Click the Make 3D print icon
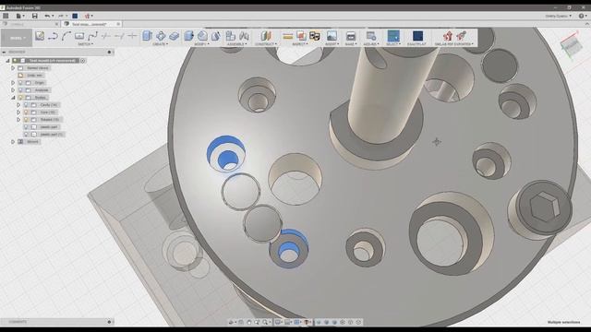The height and width of the screenshot is (332, 591). point(351,36)
